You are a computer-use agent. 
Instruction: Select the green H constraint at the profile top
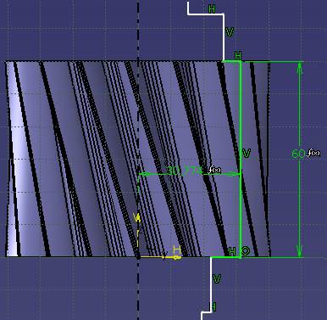238,56
